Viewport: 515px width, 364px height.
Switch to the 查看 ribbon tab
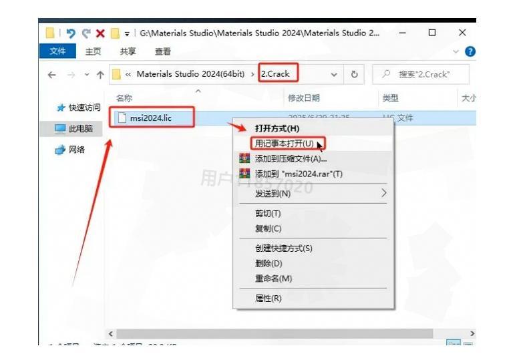point(163,51)
